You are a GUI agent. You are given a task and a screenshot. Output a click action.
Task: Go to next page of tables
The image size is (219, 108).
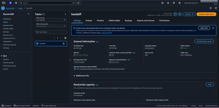[x=61, y=38]
